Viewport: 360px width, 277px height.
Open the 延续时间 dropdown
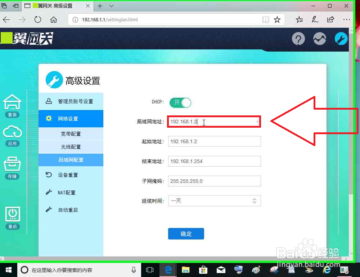215,201
